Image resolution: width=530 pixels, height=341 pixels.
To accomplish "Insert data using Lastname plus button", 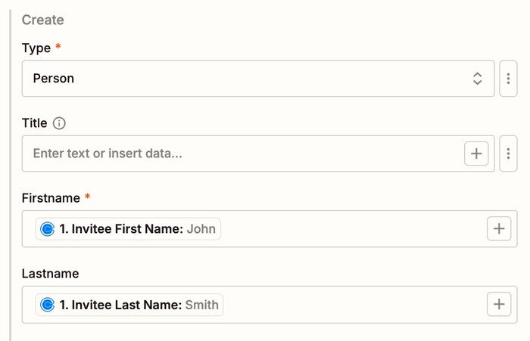I will (x=498, y=305).
